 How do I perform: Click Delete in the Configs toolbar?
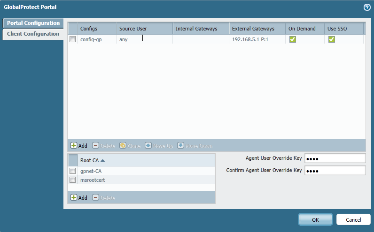(104, 146)
